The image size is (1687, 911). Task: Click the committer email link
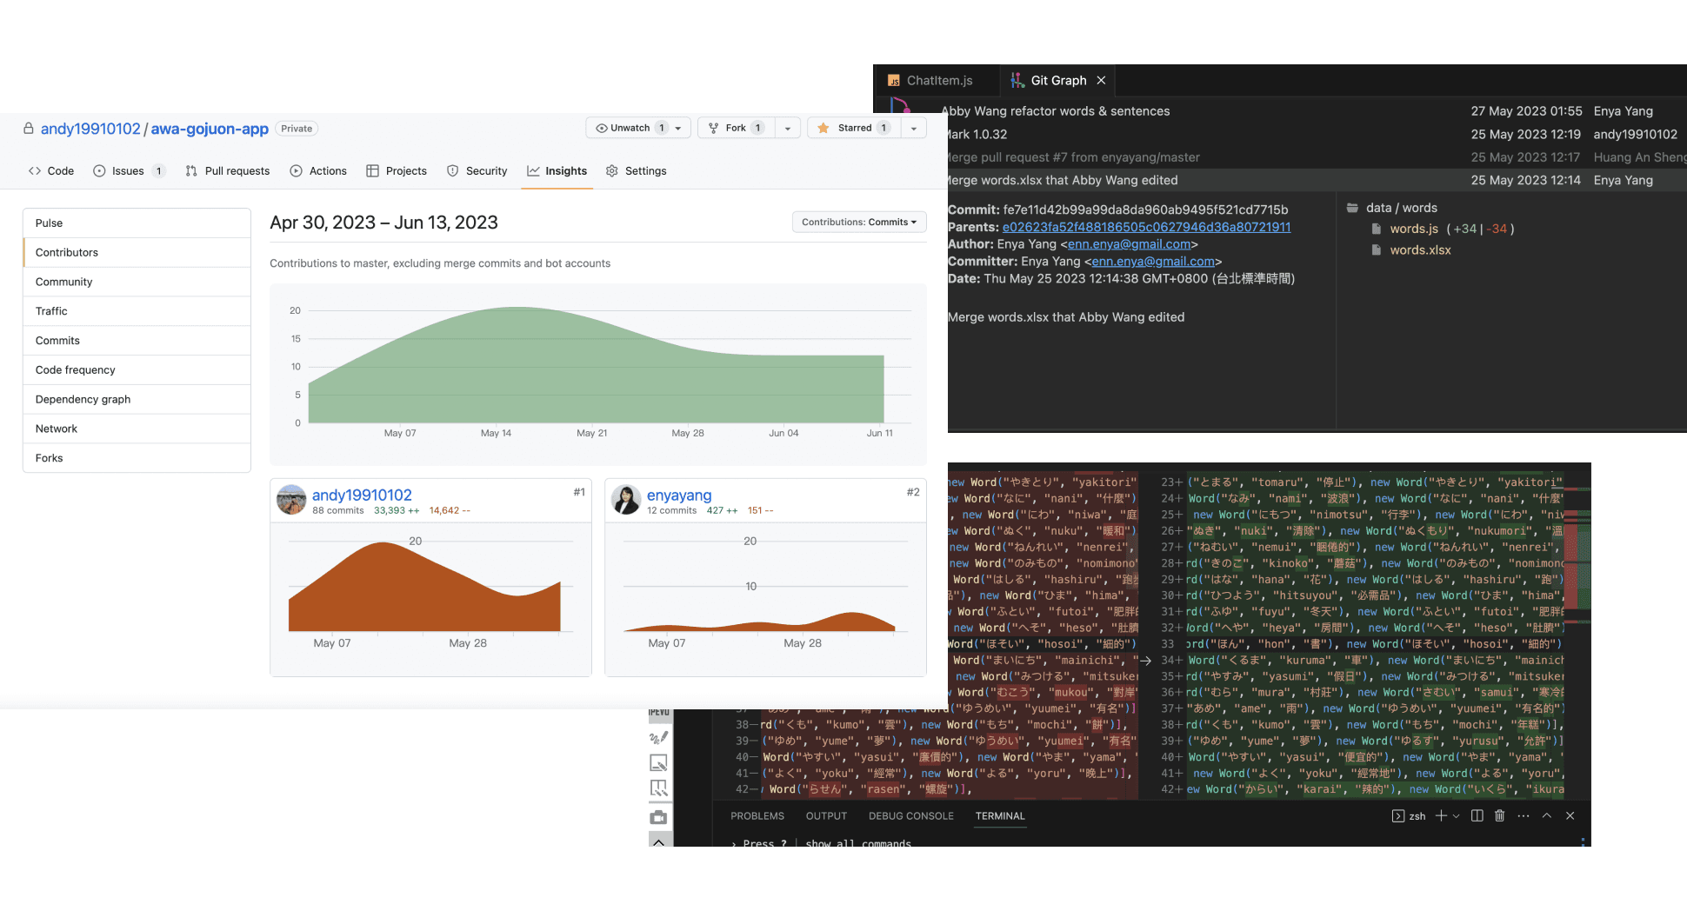coord(1152,262)
